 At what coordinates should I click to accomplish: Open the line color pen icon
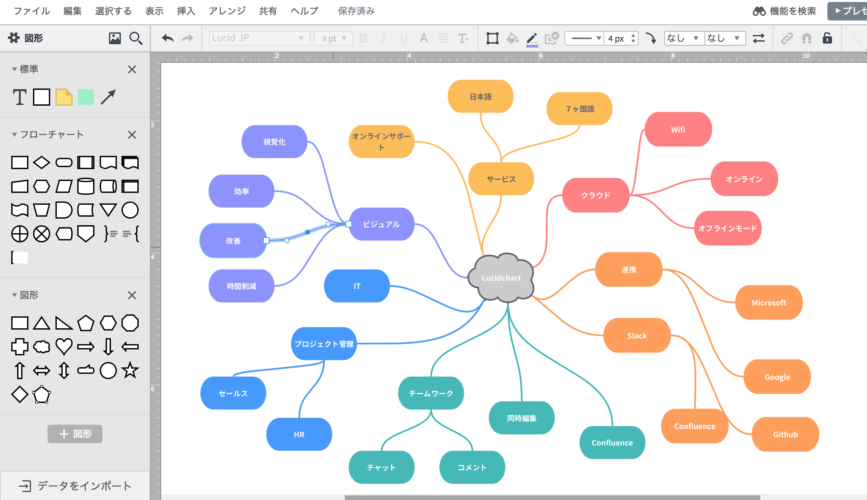coord(532,39)
